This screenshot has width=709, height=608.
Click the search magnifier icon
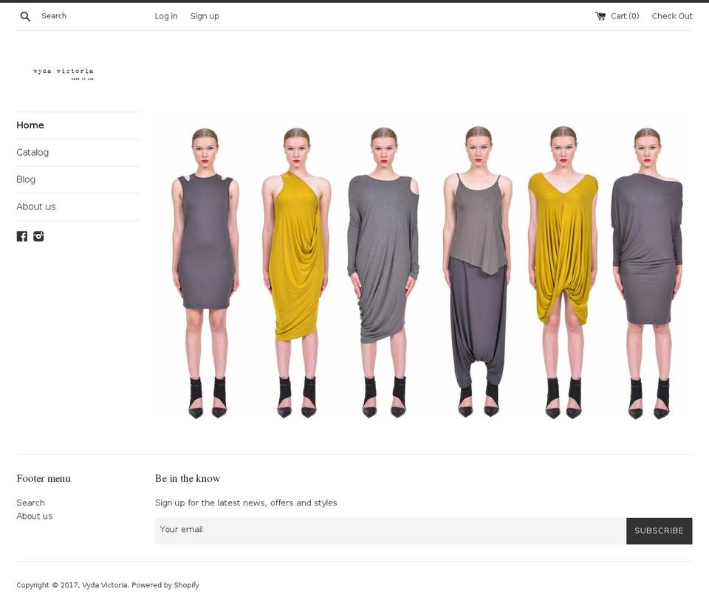tap(25, 15)
